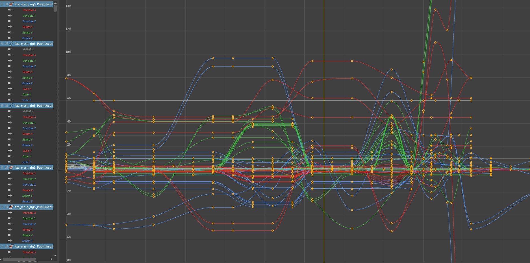Click the yellow current-time marker line in the graph
Viewport: 530px width, 263px height.
tap(324, 131)
